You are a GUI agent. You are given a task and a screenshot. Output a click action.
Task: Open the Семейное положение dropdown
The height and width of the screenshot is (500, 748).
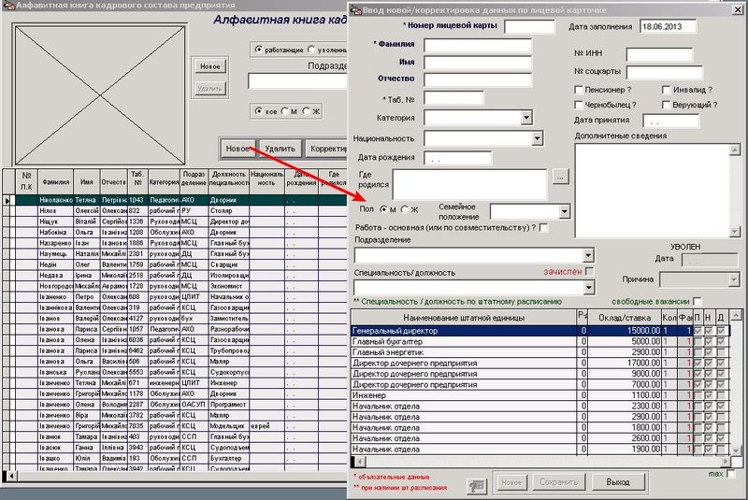pos(564,211)
